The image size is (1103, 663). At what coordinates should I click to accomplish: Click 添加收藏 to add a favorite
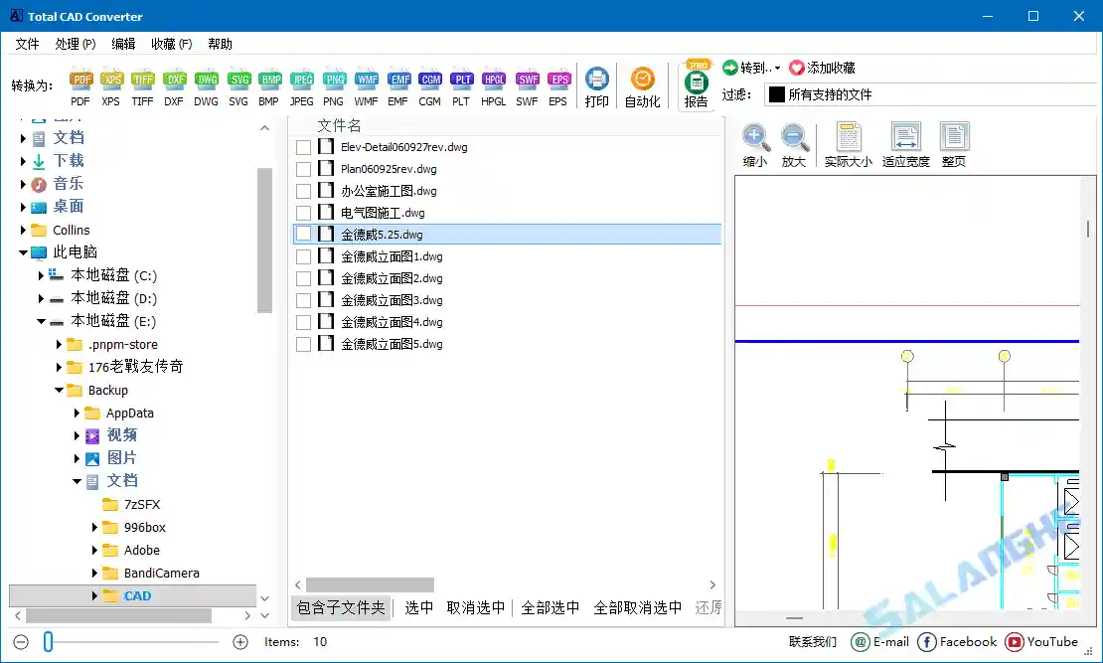tap(831, 67)
